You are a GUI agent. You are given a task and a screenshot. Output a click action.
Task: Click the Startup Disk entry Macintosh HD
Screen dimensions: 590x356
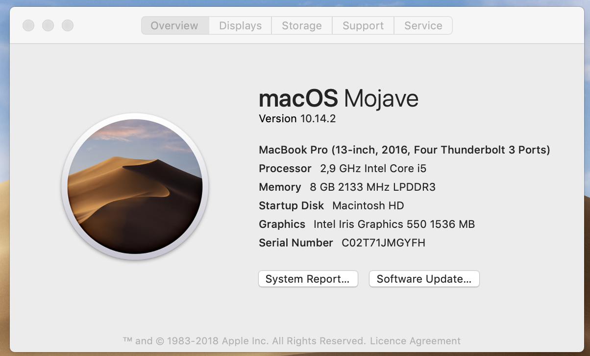(331, 205)
